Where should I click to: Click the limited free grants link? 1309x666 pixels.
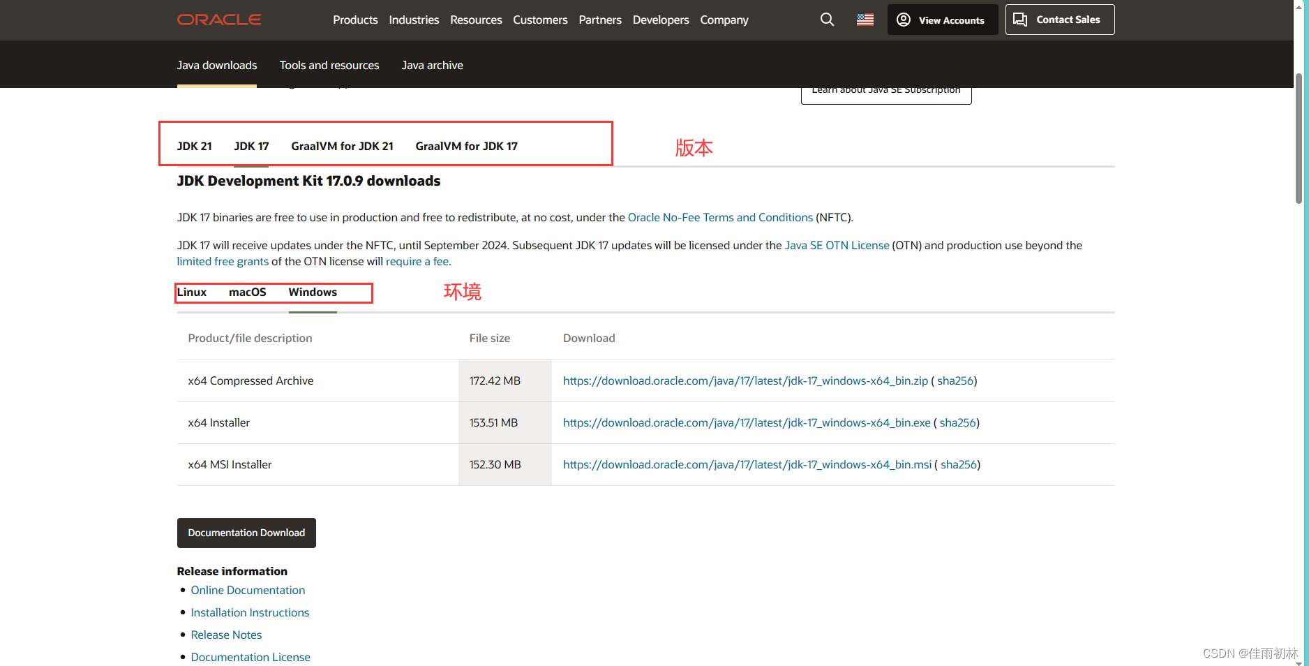pyautogui.click(x=223, y=261)
